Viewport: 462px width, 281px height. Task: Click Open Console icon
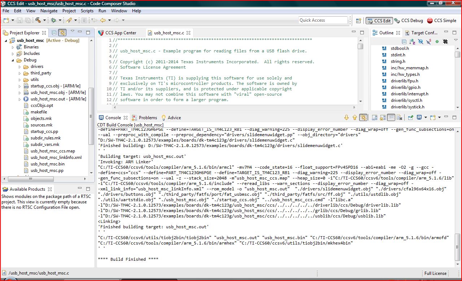[x=433, y=117]
